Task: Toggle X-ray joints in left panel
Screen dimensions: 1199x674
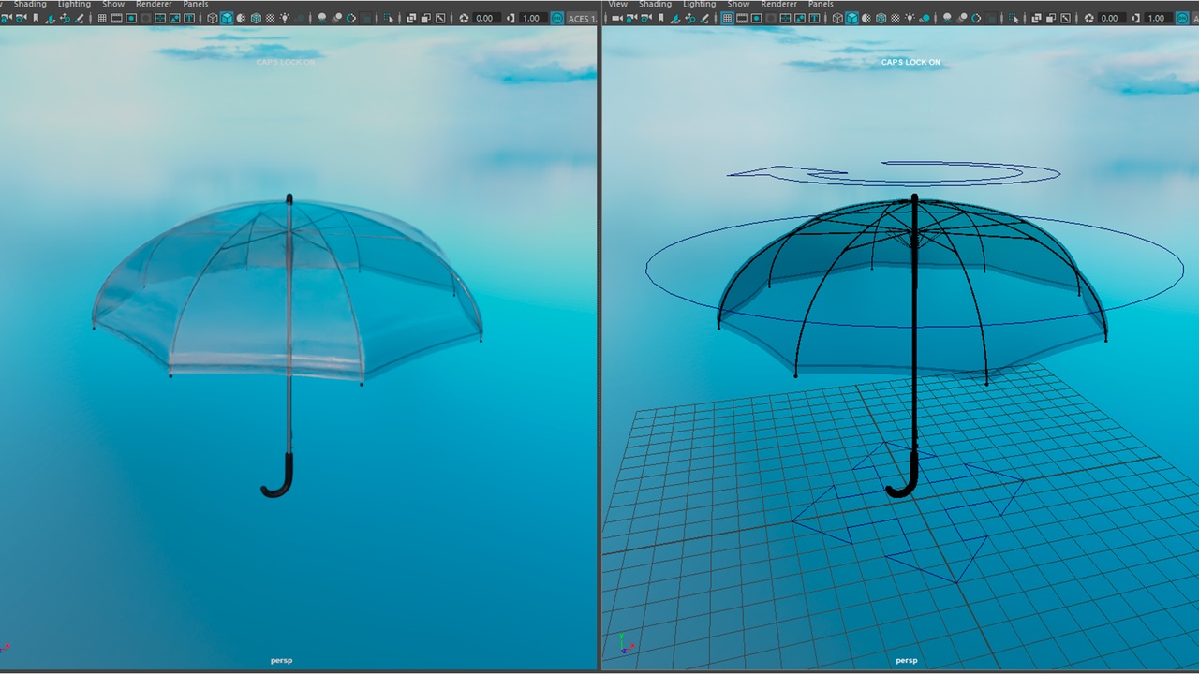Action: pos(440,18)
